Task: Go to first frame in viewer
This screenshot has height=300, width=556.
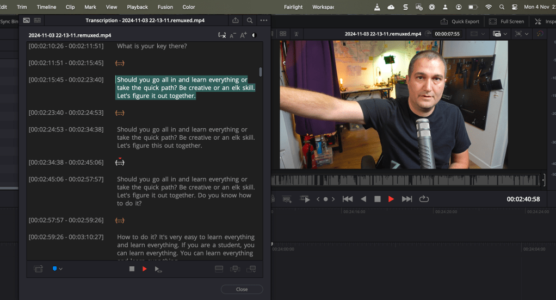Action: (x=348, y=199)
